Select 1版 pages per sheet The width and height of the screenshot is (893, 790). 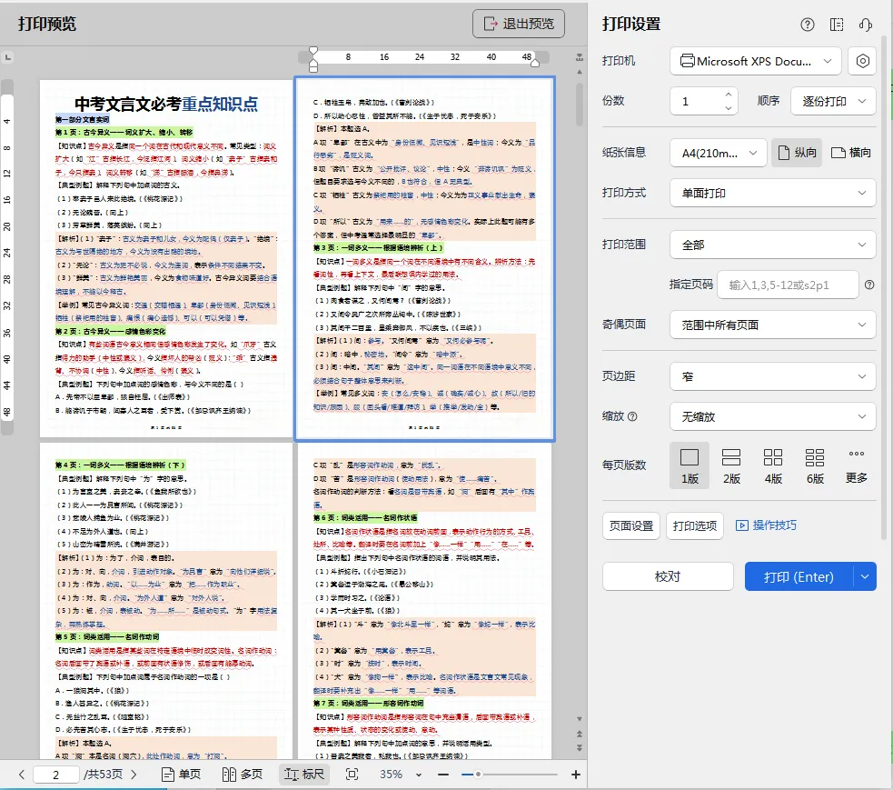tap(690, 465)
